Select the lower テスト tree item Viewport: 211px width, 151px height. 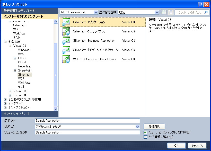click(x=22, y=87)
